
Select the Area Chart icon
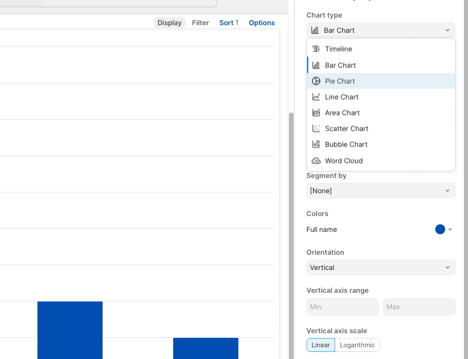pyautogui.click(x=316, y=112)
